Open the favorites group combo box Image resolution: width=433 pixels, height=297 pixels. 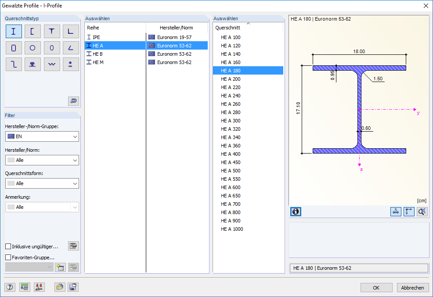29,267
